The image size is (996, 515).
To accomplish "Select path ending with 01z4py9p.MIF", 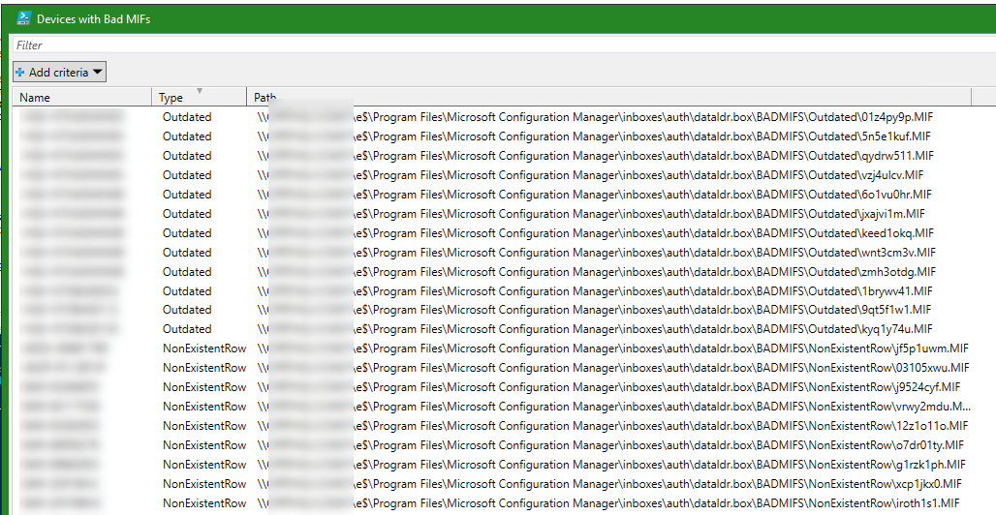I will coord(595,117).
